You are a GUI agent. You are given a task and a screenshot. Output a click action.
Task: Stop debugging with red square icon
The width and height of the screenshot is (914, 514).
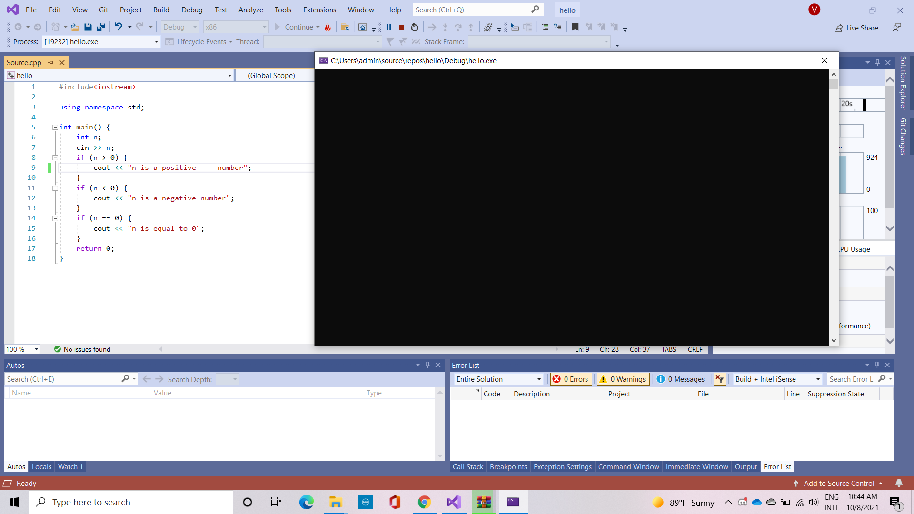click(402, 27)
